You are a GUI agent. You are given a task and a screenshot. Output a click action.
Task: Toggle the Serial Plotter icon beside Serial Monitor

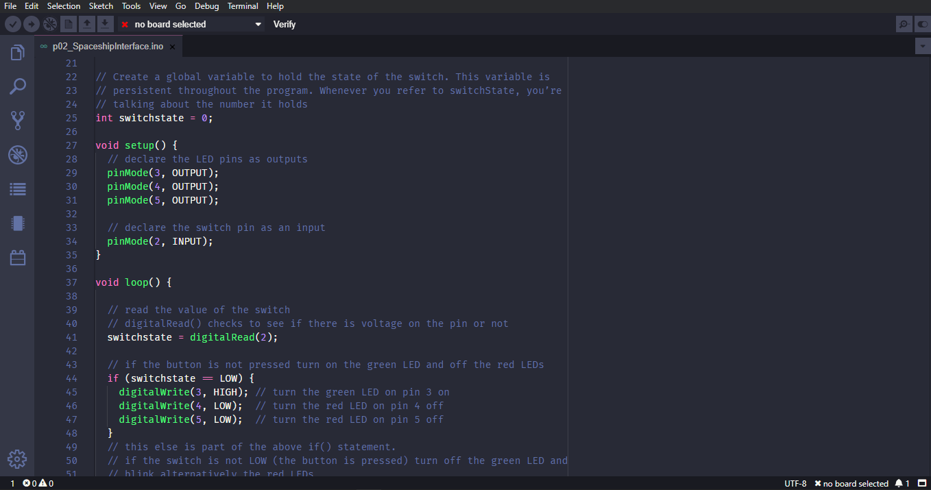click(904, 24)
